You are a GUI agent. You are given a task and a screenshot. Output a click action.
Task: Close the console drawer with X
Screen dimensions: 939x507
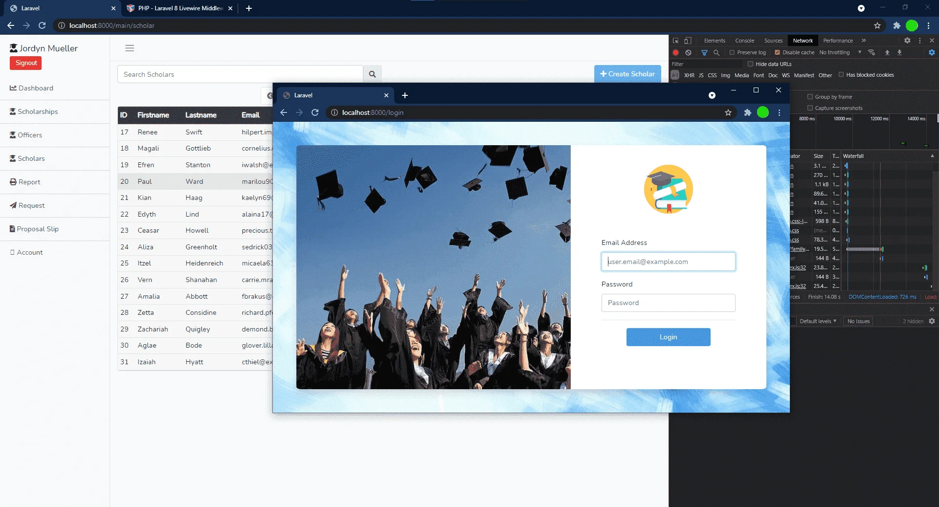point(932,309)
